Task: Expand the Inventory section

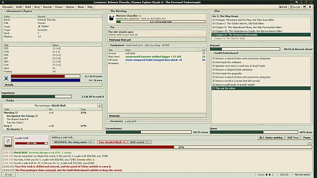Action: [109, 121]
